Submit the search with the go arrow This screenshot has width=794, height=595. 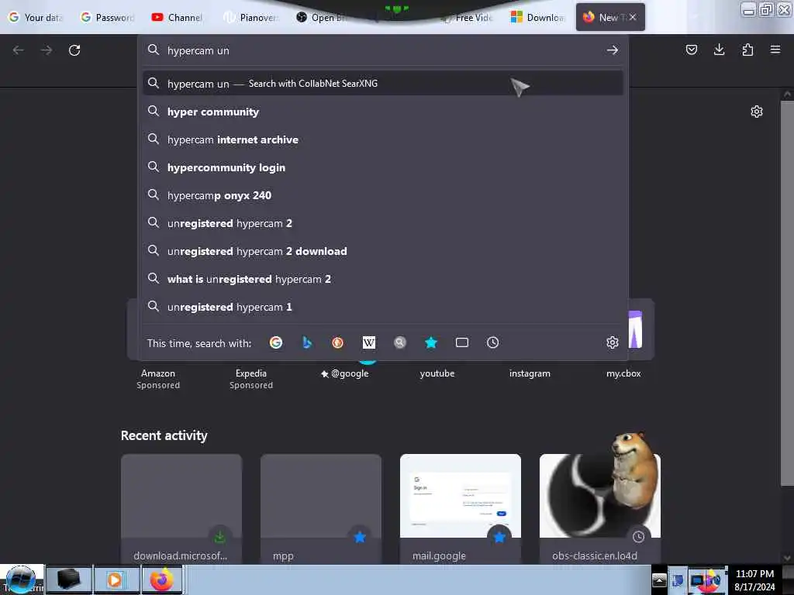(613, 50)
